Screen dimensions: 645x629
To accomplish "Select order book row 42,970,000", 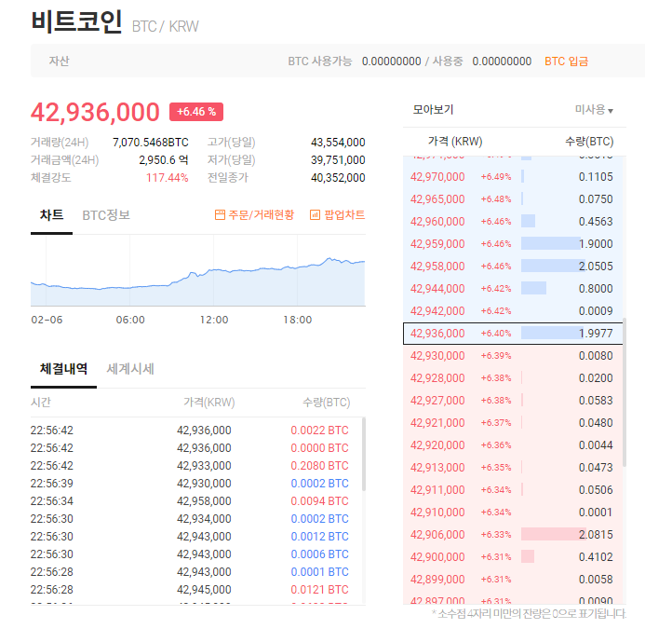I will point(512,177).
